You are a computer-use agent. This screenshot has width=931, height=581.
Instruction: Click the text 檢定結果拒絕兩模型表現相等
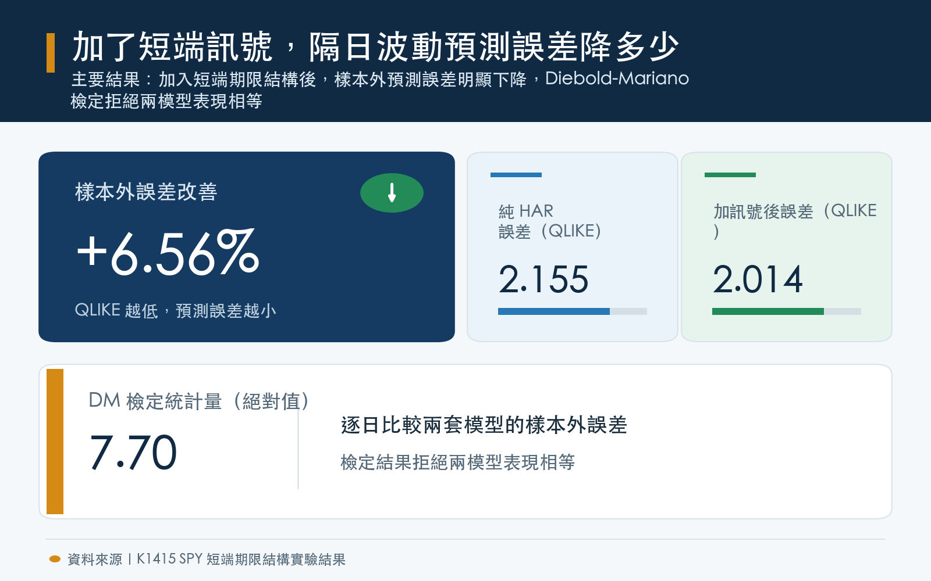(458, 462)
